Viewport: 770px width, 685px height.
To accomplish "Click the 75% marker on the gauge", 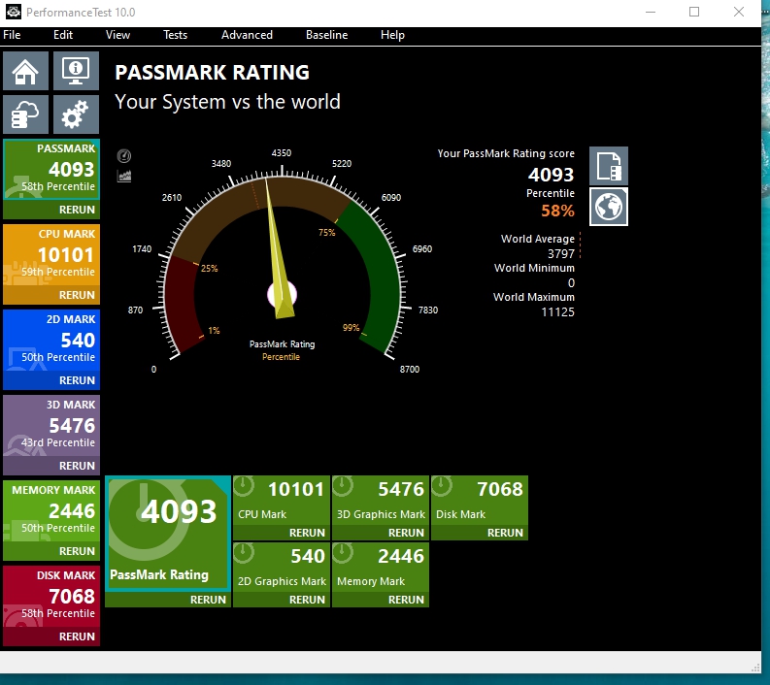I will [326, 232].
